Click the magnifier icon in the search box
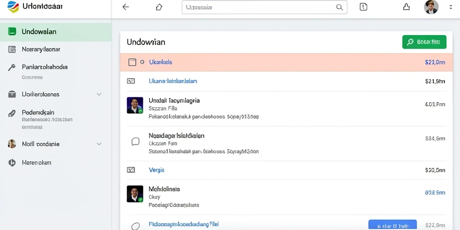 (x=339, y=7)
